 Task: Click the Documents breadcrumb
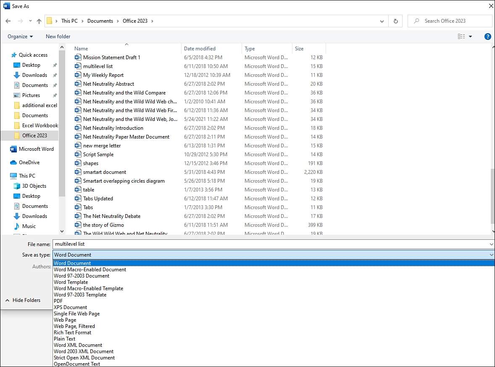pyautogui.click(x=100, y=21)
